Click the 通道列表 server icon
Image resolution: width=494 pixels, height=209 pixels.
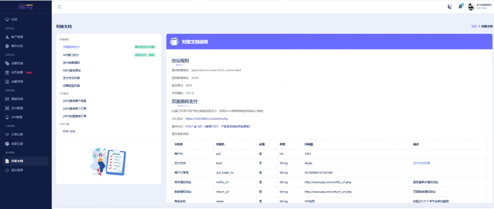(x=7, y=99)
